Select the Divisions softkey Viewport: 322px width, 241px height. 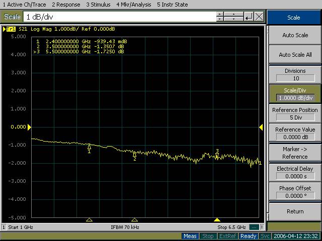click(x=295, y=74)
